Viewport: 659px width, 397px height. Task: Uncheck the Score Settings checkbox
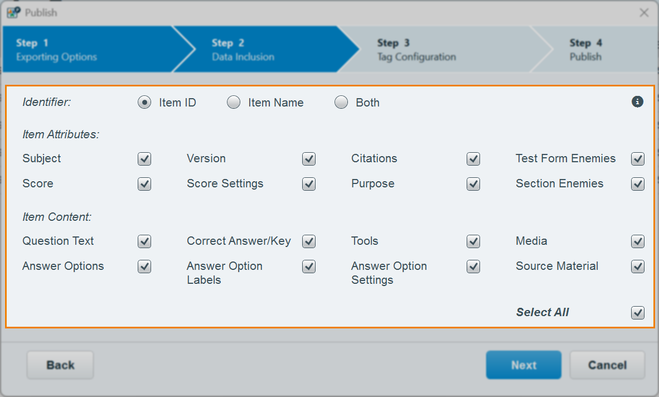309,184
